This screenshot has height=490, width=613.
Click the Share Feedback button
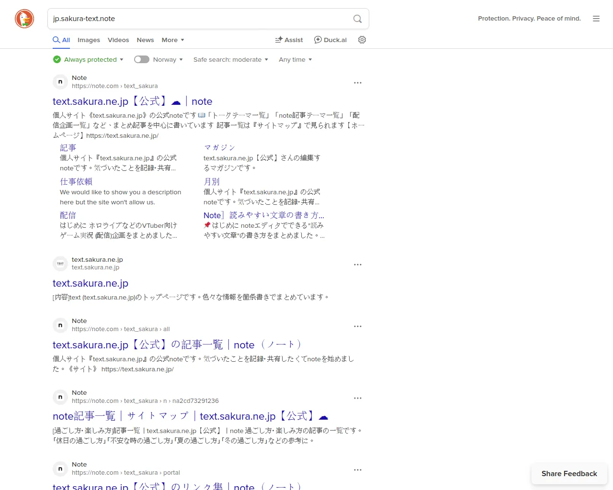tap(569, 474)
